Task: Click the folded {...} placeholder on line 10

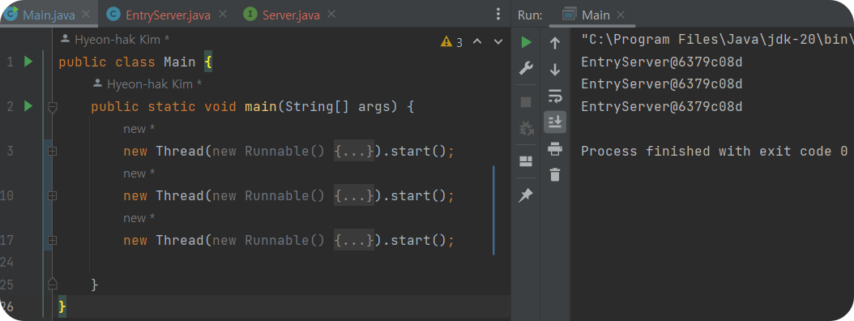Action: coord(354,195)
